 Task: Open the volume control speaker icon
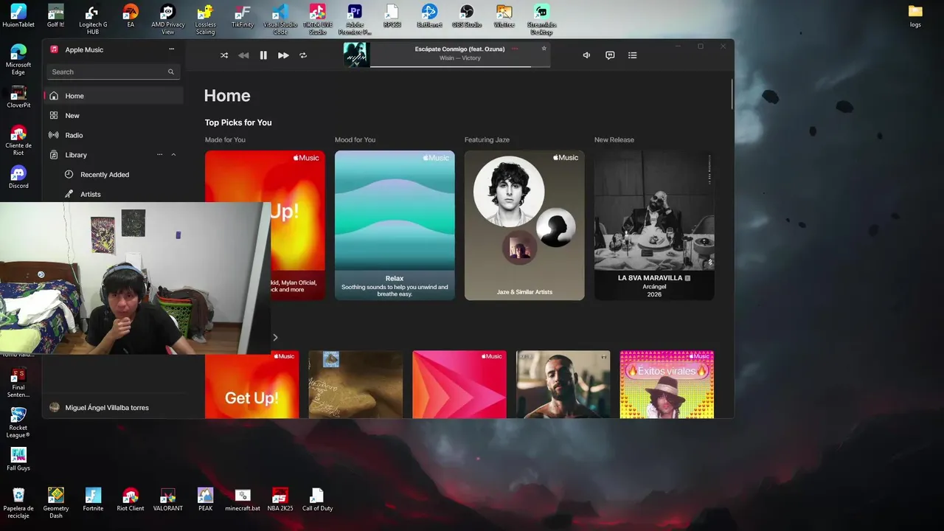pos(586,55)
